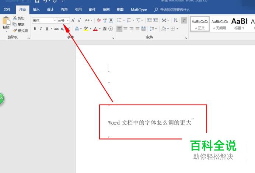This screenshot has width=255, height=173.
Task: Increase paragraph indent
Action: tap(156, 20)
